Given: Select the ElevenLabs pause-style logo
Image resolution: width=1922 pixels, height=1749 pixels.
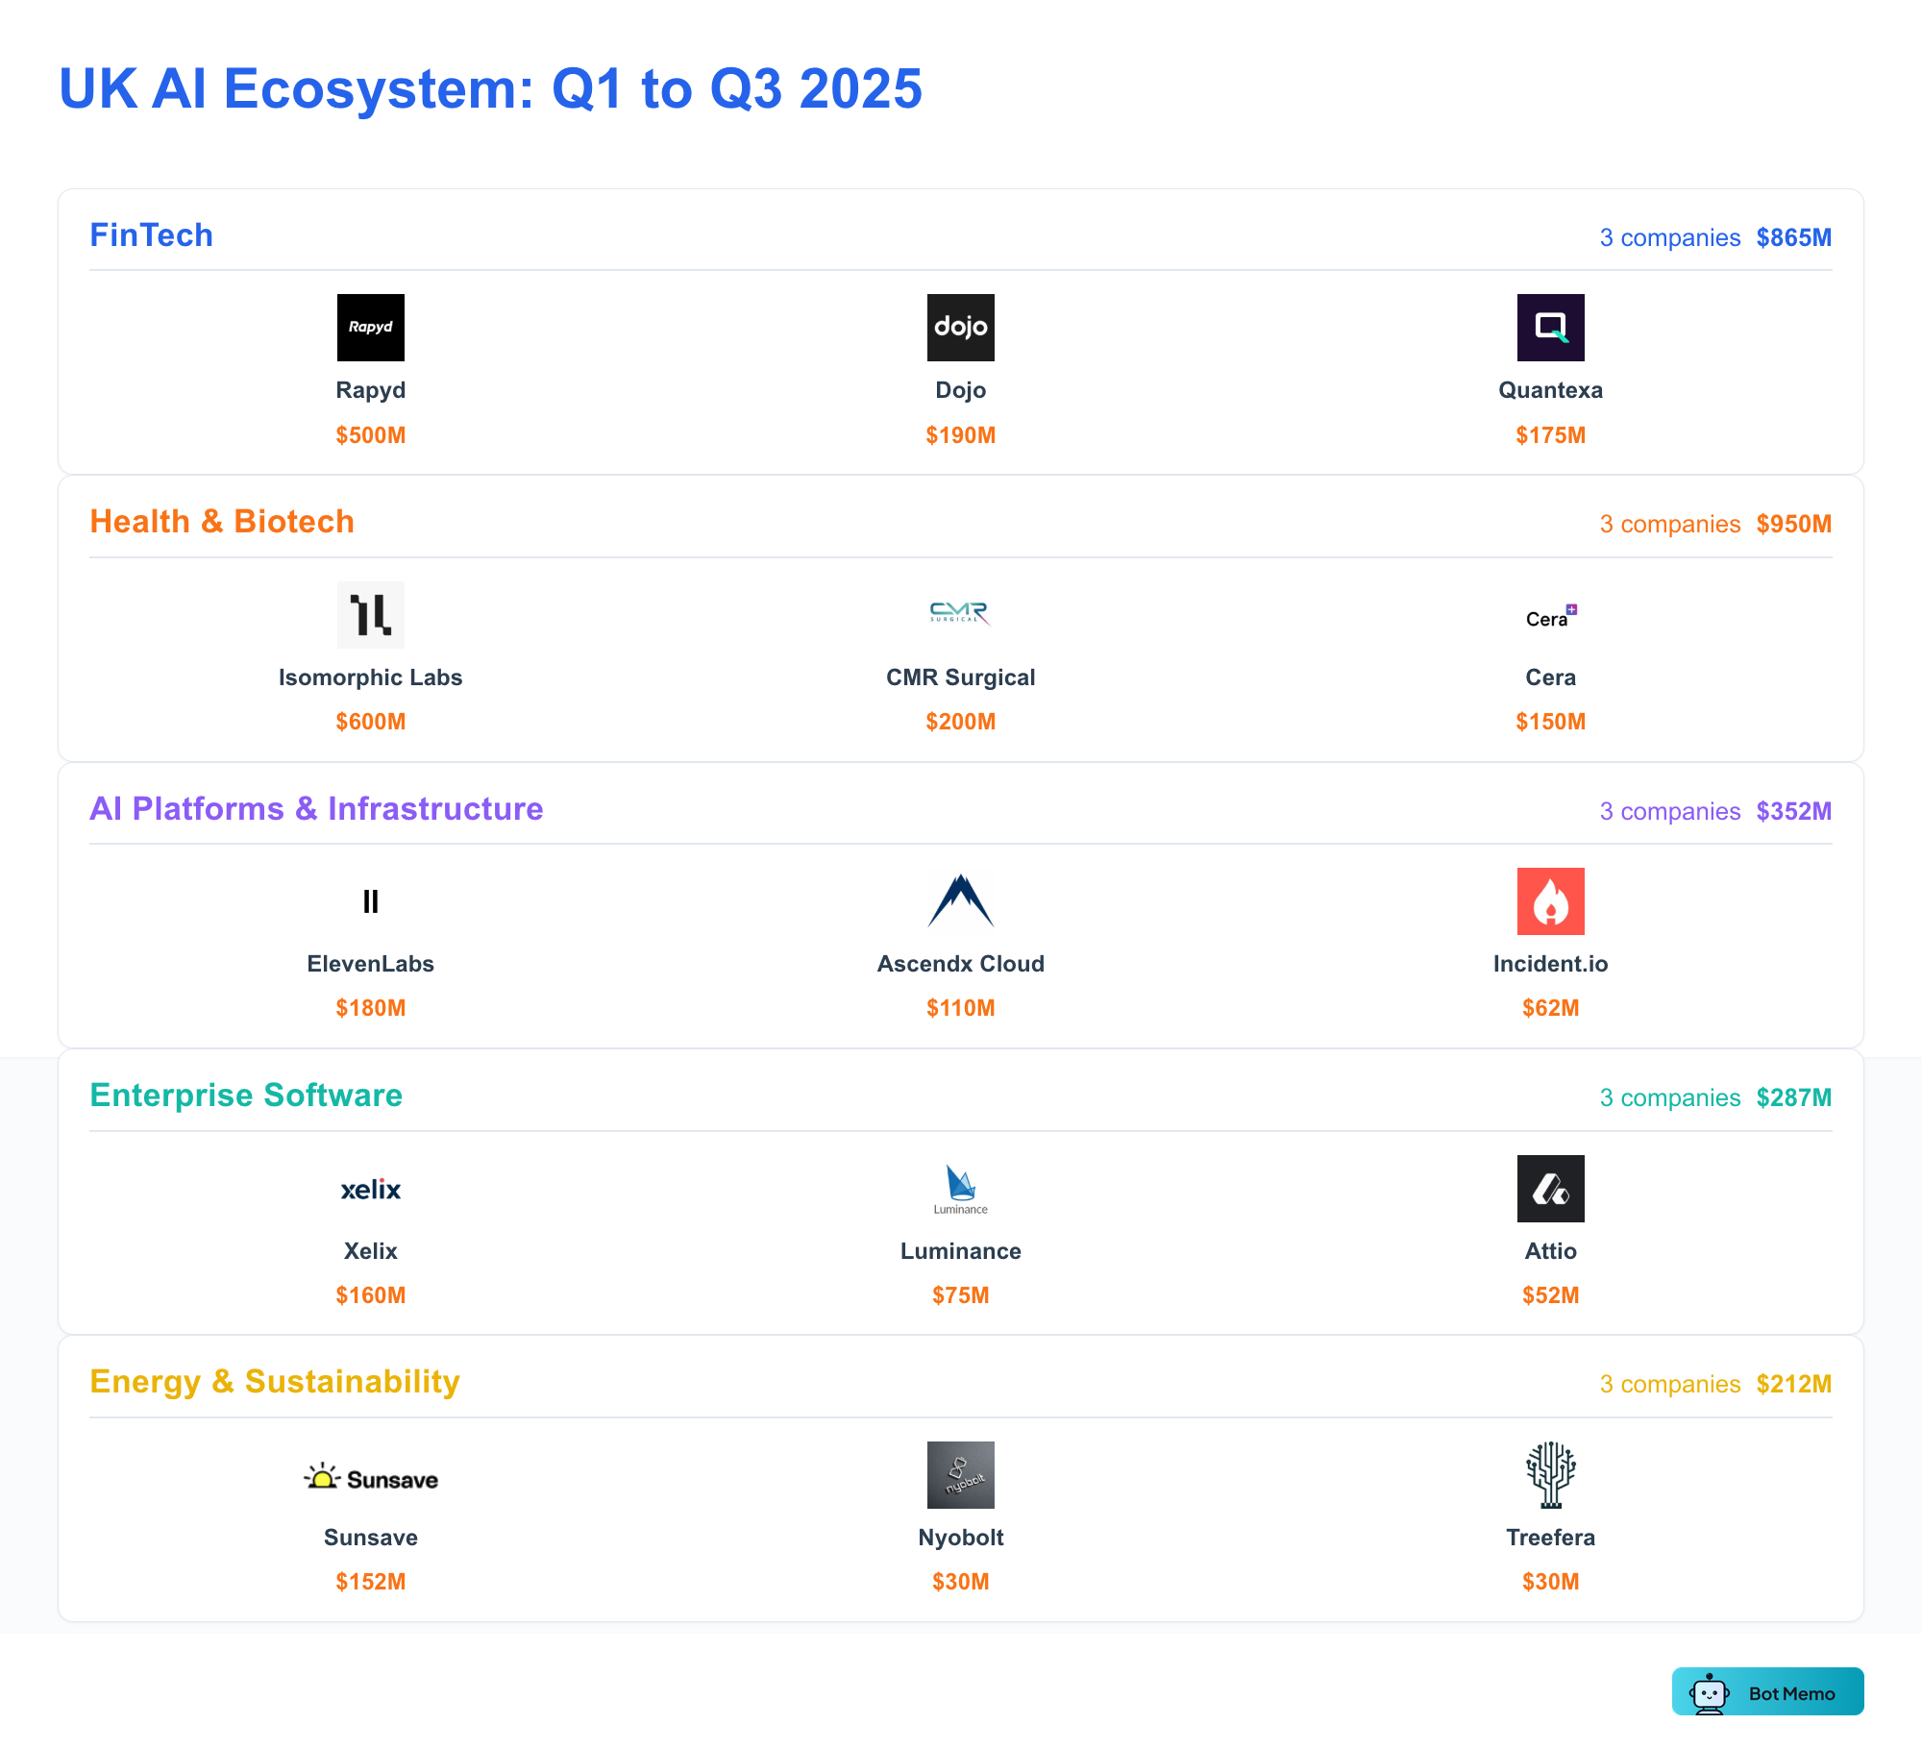Looking at the screenshot, I should (x=370, y=901).
